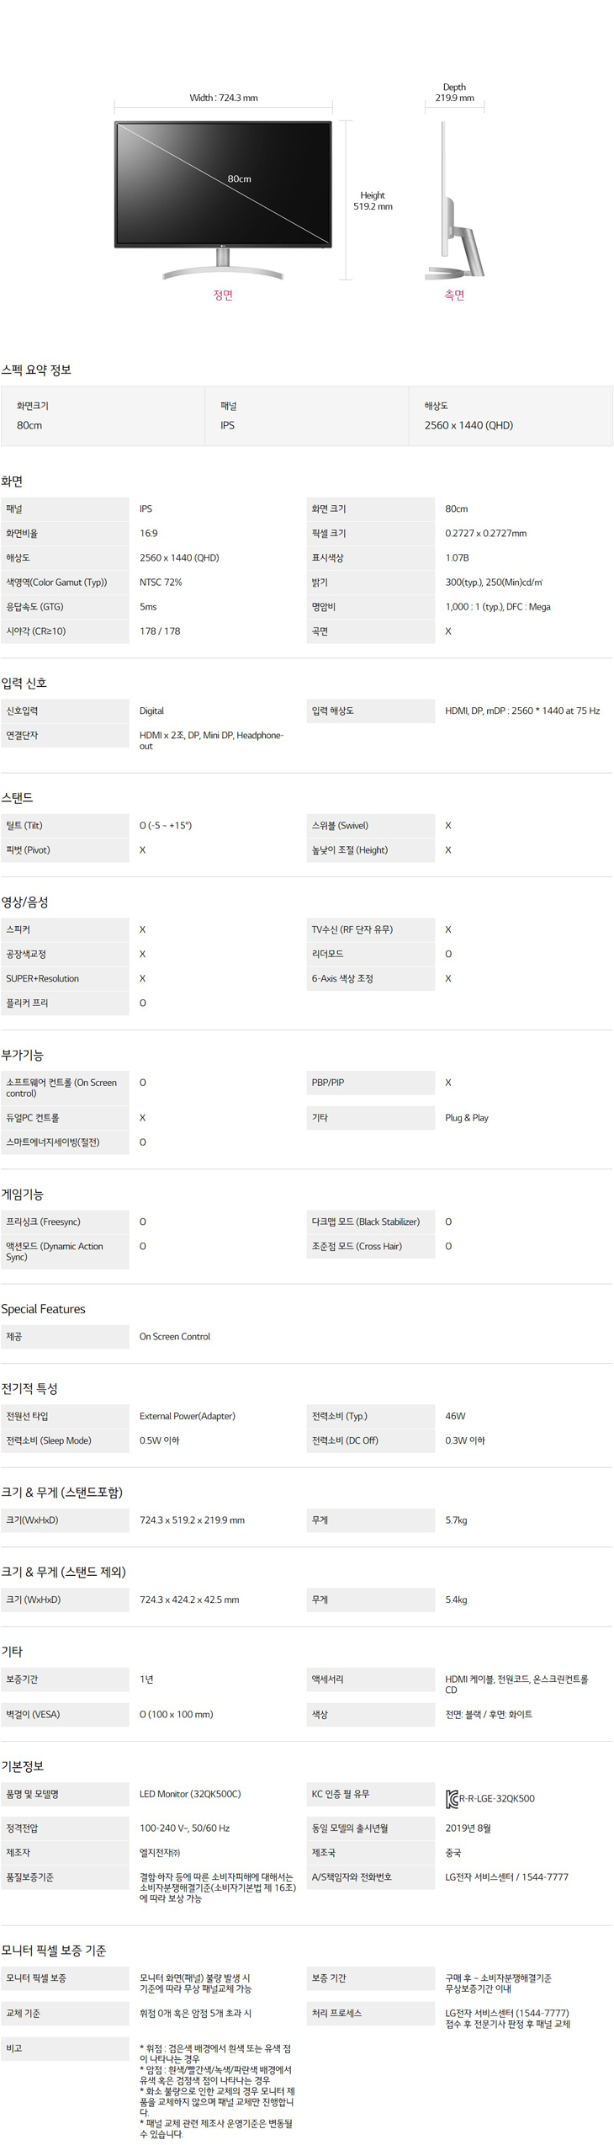The height and width of the screenshot is (2145, 614).
Task: Click the LG전자 서비스센터 1544-7777 phone text
Action: (x=506, y=1876)
